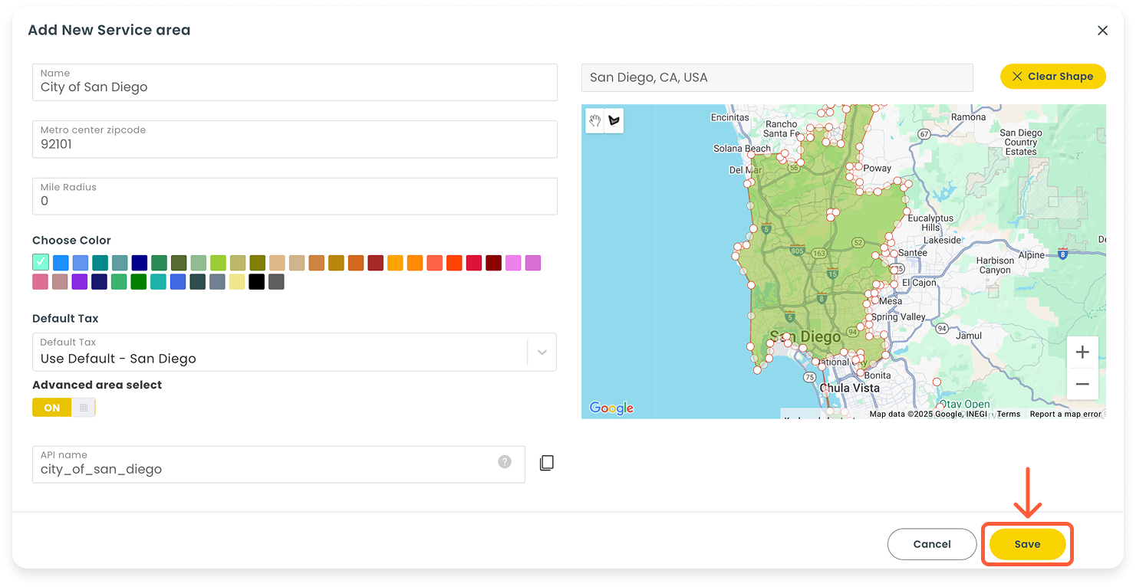Clear the drawn map shape

point(1052,77)
